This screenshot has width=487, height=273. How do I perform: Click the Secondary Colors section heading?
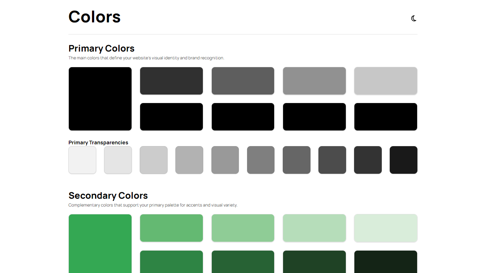[x=108, y=196]
